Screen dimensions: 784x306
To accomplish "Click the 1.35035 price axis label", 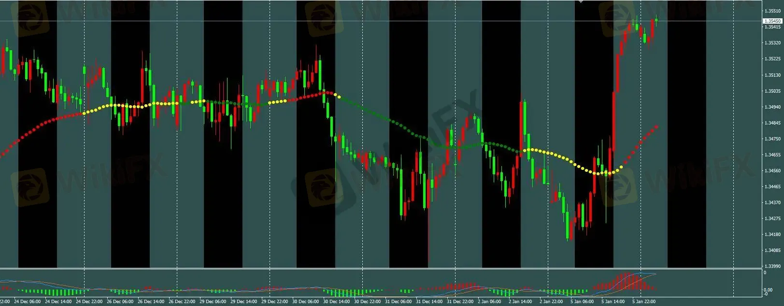I will [x=772, y=91].
